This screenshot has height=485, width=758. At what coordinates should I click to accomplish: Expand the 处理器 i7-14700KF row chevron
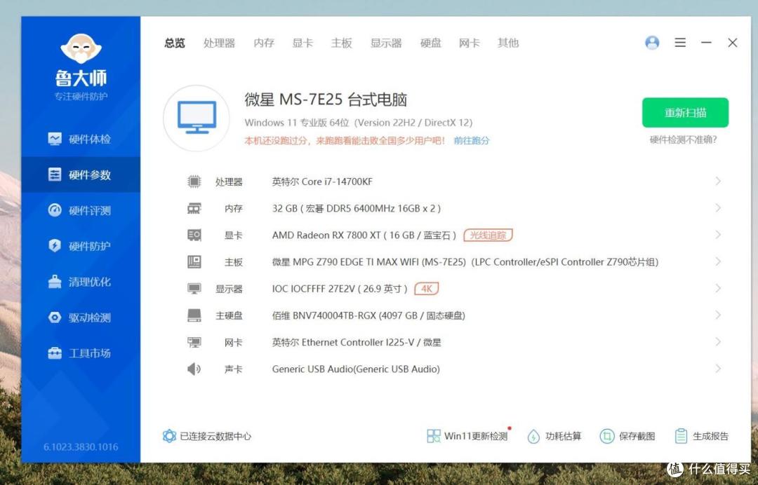718,181
